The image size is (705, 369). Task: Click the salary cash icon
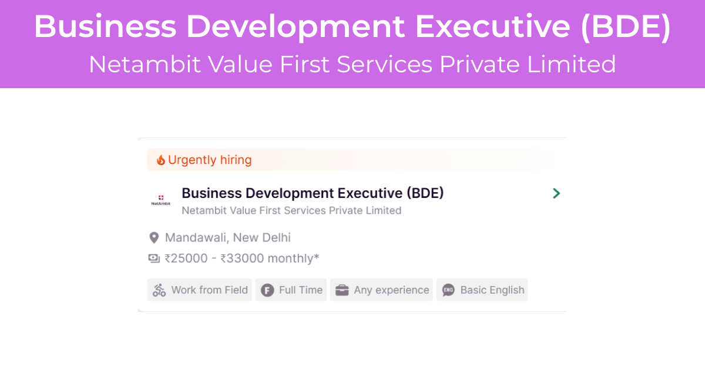coord(154,258)
